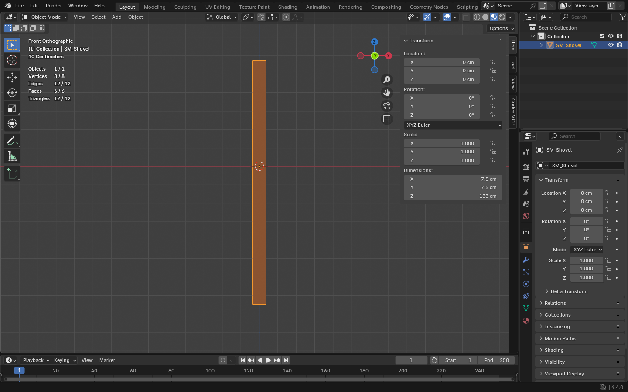Expand the SM_Shovel outliner tree item
The width and height of the screenshot is (628, 392).
542,45
